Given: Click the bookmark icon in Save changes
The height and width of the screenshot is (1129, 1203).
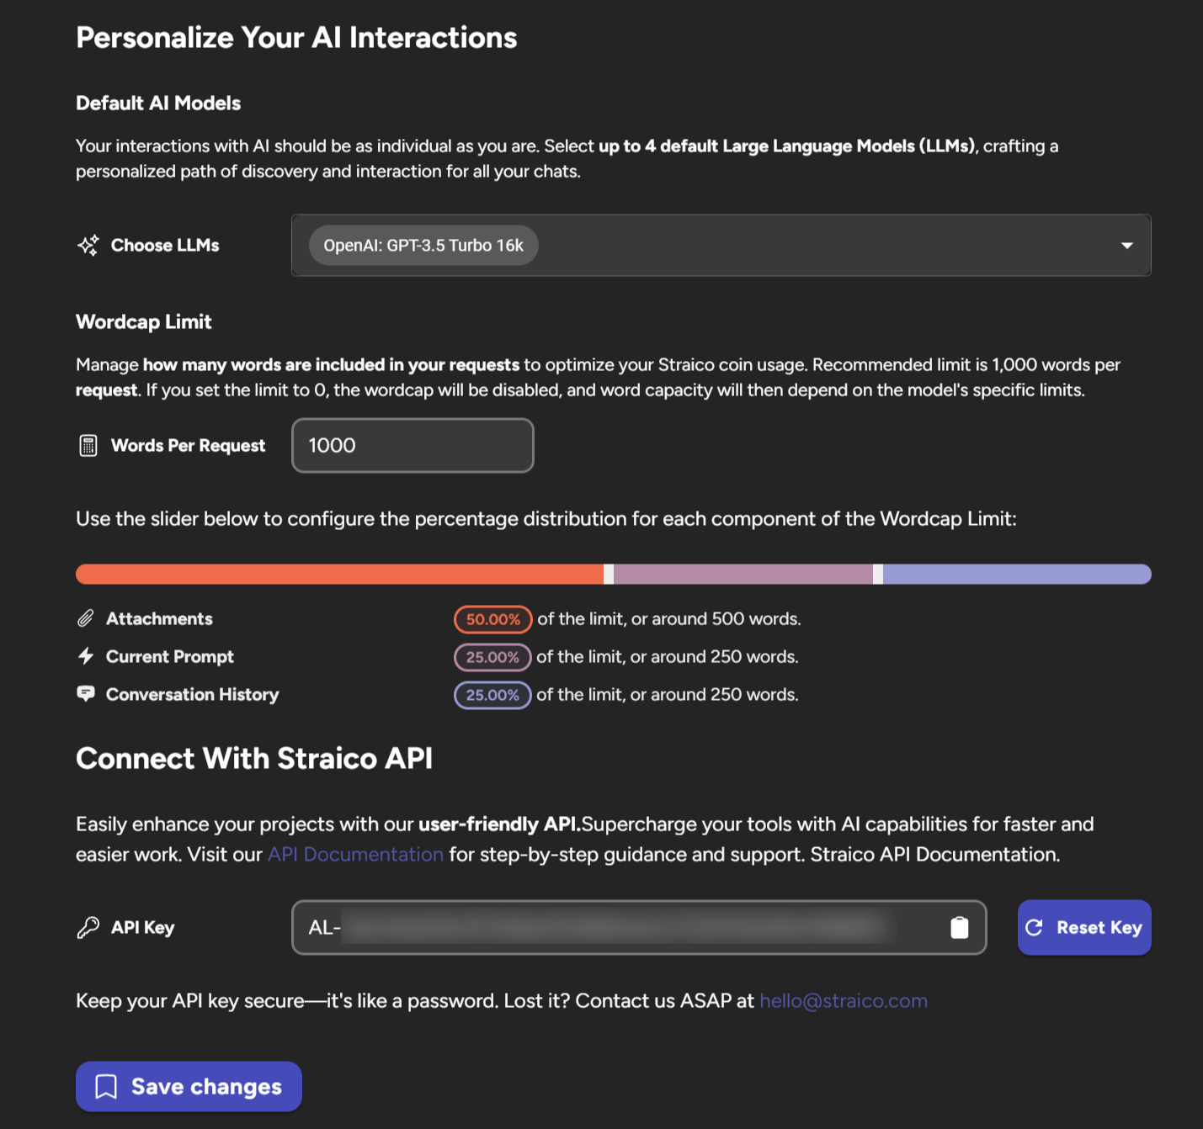Looking at the screenshot, I should pyautogui.click(x=106, y=1086).
